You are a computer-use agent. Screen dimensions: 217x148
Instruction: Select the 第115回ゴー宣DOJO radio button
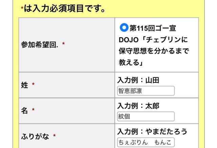[124, 27]
